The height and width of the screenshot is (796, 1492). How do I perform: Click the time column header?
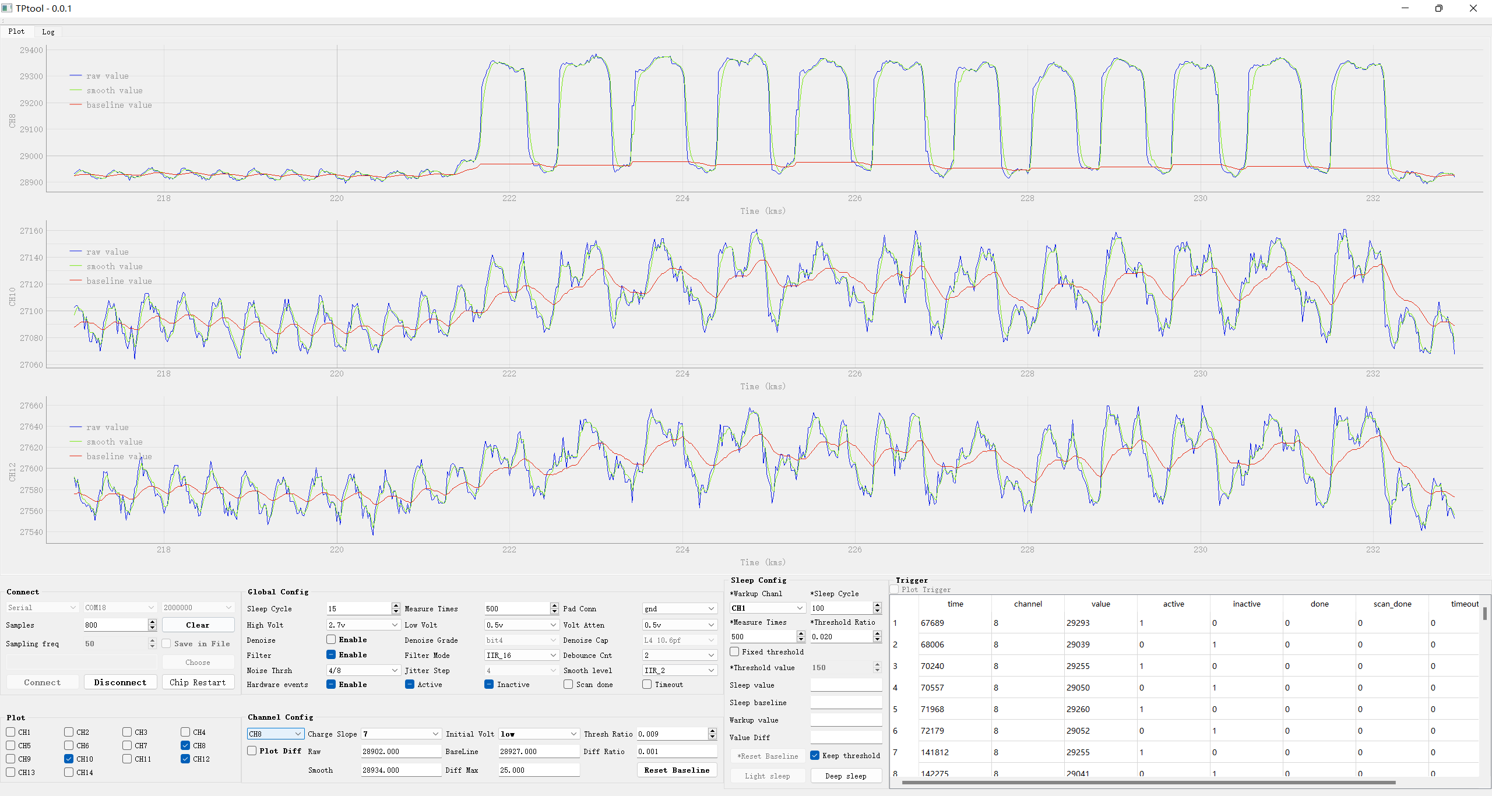pyautogui.click(x=955, y=604)
